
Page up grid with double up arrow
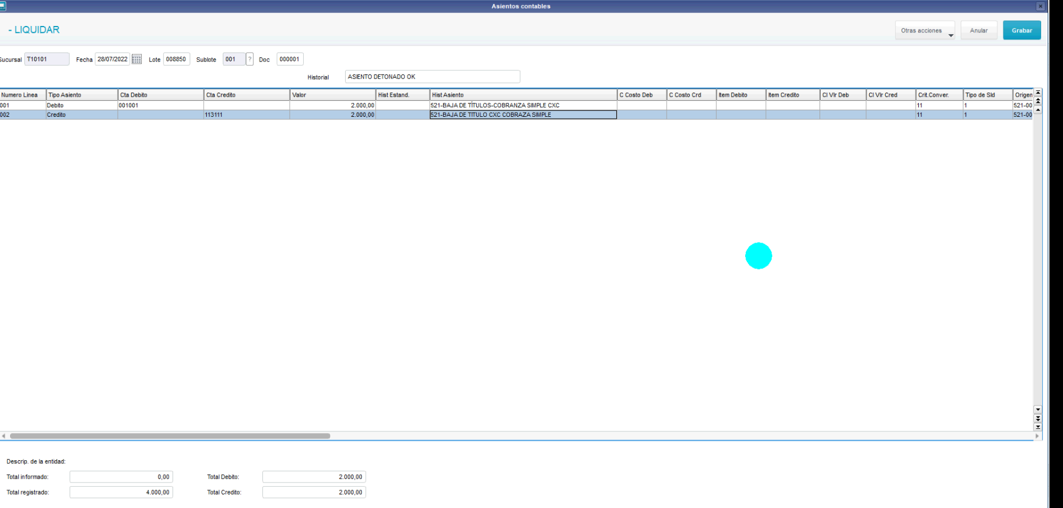(x=1038, y=101)
